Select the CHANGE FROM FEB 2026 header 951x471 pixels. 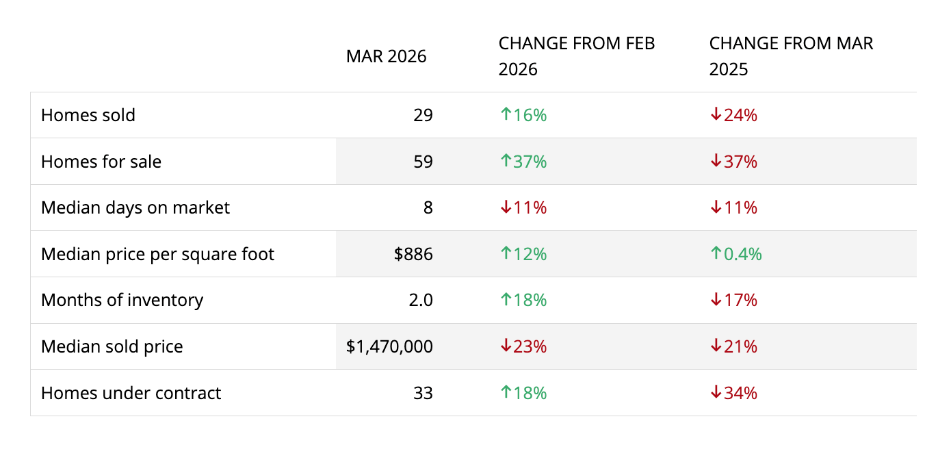coord(577,56)
